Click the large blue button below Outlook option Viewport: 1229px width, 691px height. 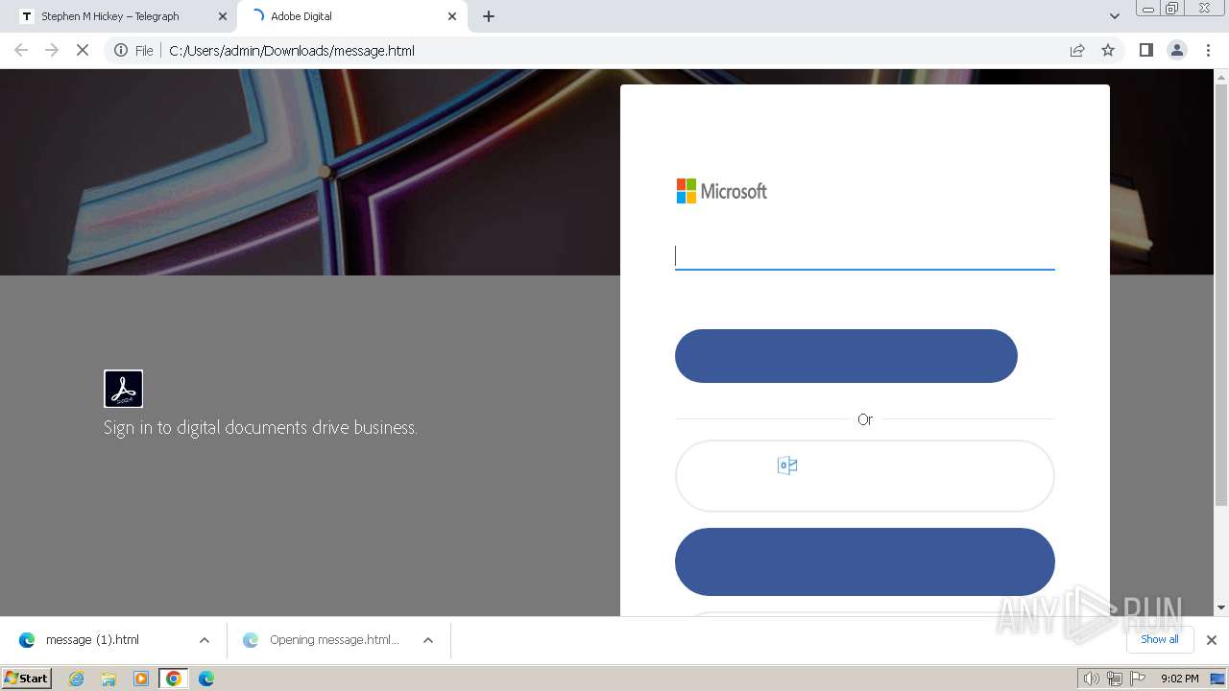point(865,561)
